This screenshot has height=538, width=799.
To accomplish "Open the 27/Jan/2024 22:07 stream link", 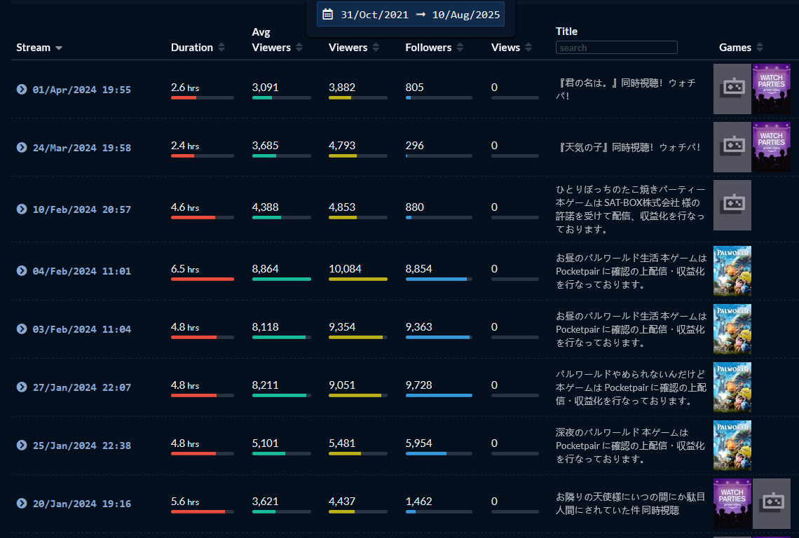I will point(81,387).
